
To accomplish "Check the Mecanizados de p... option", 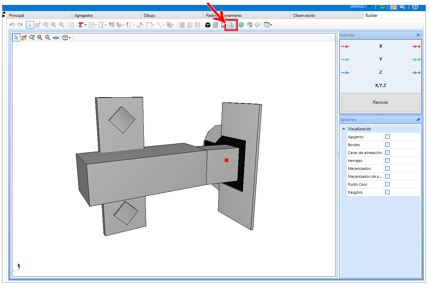I will 387,176.
